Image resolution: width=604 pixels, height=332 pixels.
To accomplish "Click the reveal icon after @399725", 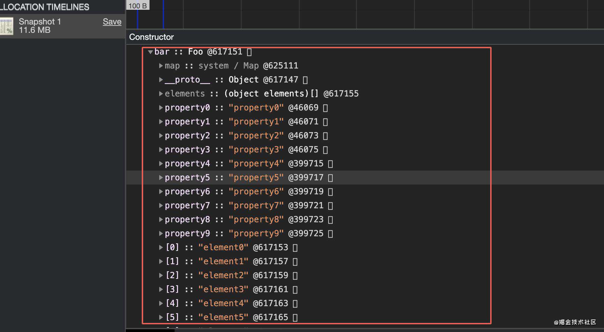I will pyautogui.click(x=331, y=234).
